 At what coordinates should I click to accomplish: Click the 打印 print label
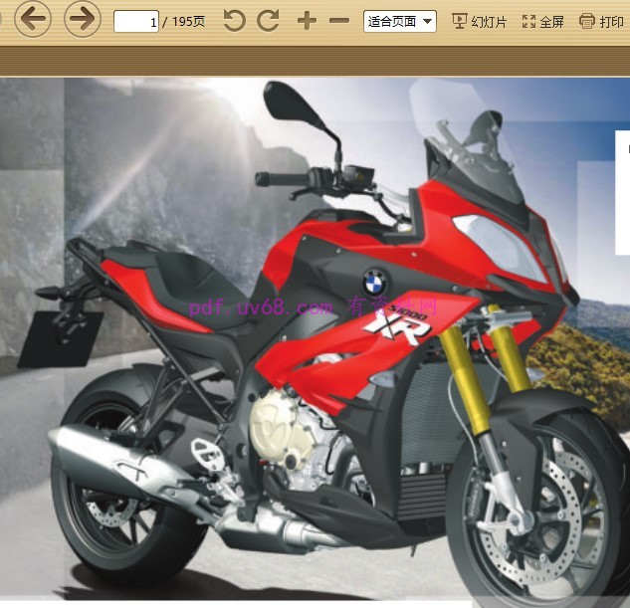point(611,22)
